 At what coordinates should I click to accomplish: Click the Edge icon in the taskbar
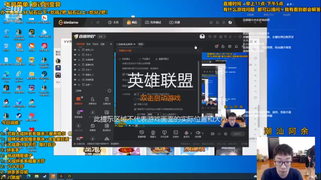28,176
